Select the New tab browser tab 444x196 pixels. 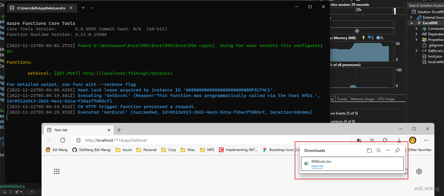point(78,130)
